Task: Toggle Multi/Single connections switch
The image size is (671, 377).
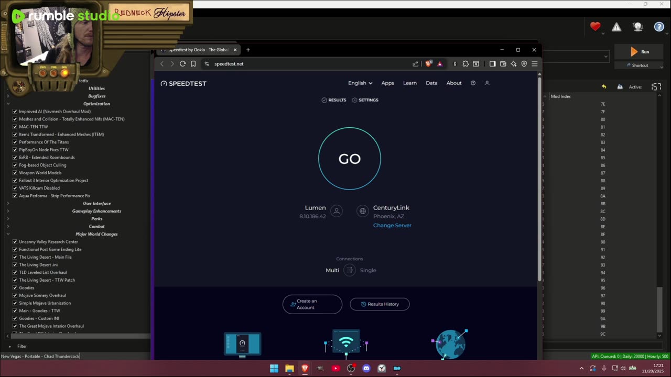Action: (350, 270)
